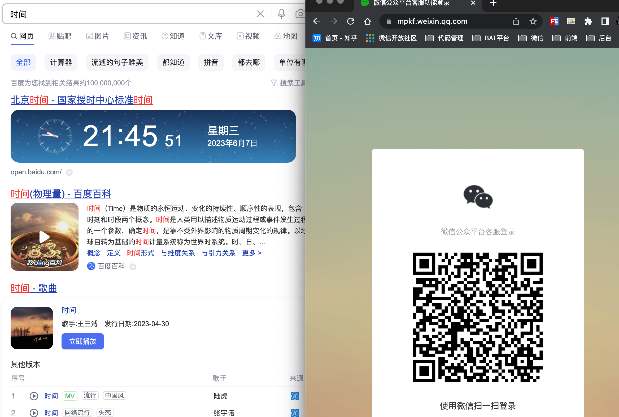Click the 搜索工具 filter option
Screen dimensions: 619x417
coord(289,83)
